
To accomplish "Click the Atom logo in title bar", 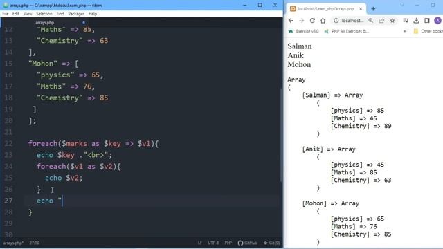I will tap(6, 5).
